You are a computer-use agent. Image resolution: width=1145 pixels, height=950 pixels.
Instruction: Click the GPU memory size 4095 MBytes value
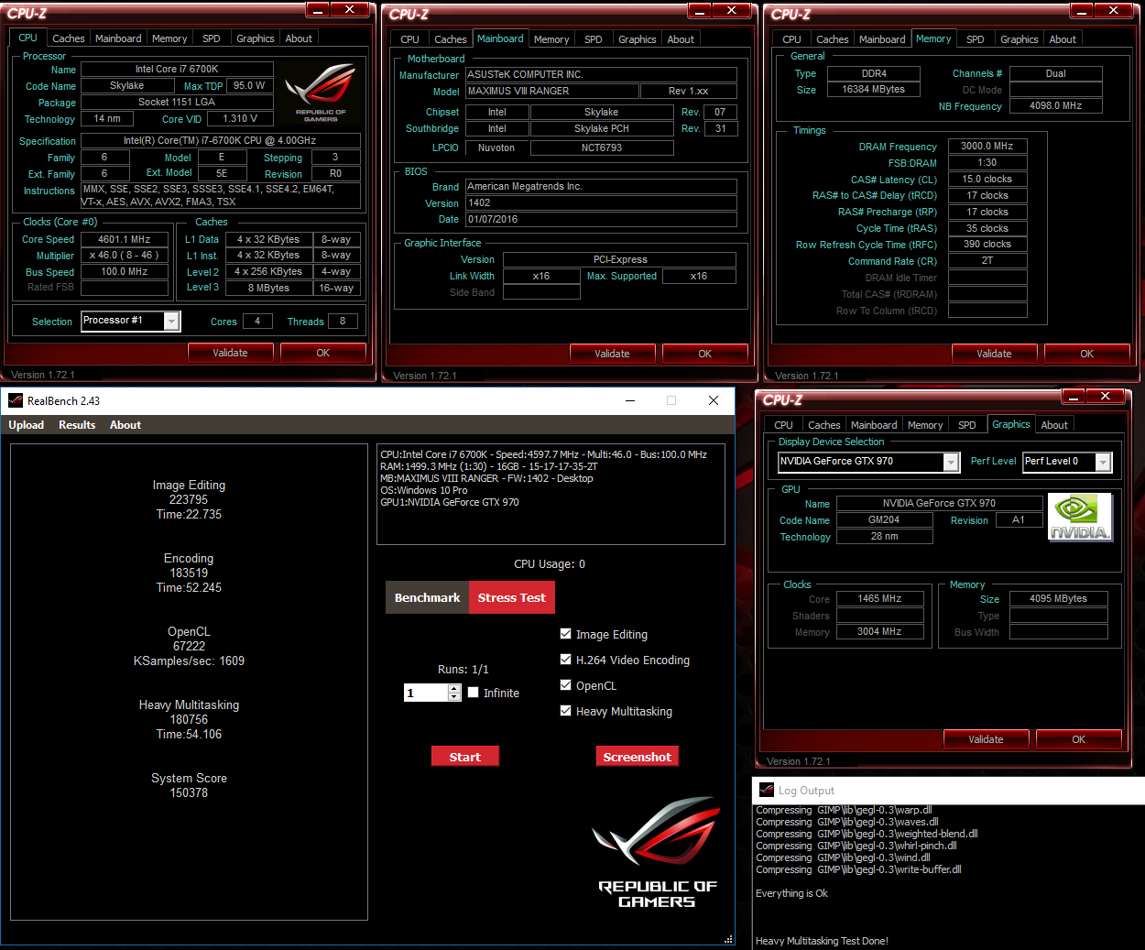click(x=1059, y=598)
